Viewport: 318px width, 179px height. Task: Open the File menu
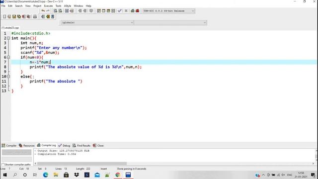[x=3, y=6]
